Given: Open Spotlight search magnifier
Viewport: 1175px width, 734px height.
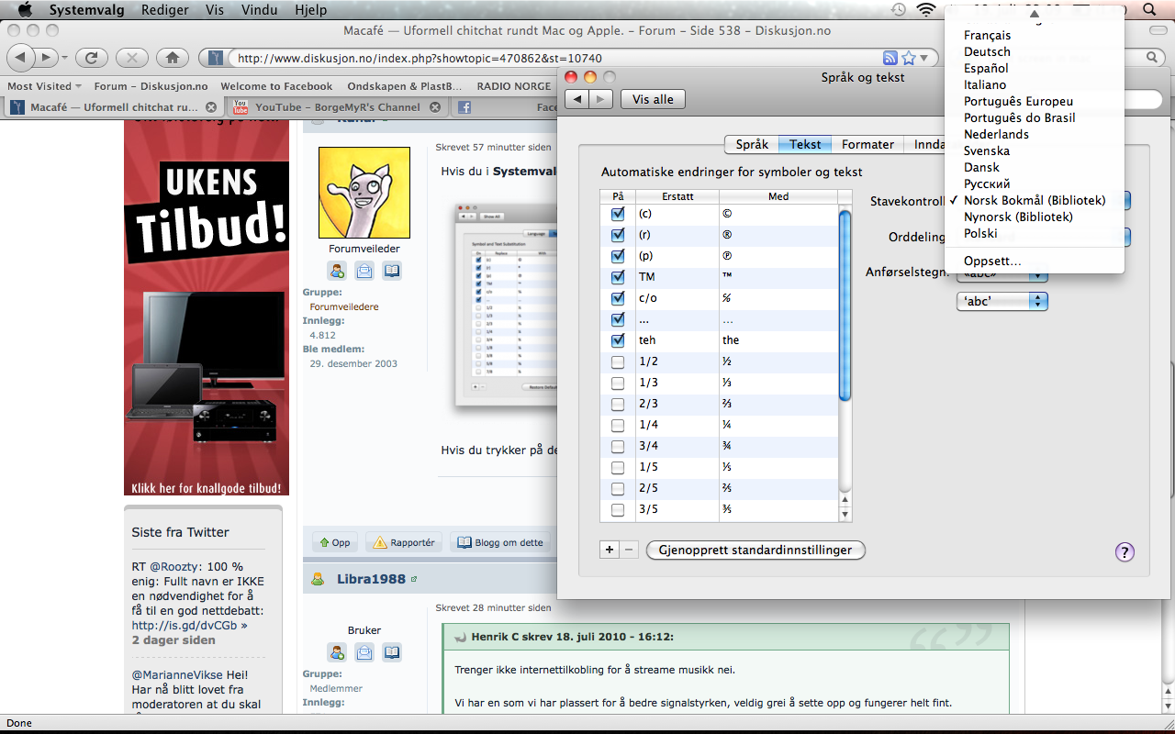Looking at the screenshot, I should (1149, 10).
